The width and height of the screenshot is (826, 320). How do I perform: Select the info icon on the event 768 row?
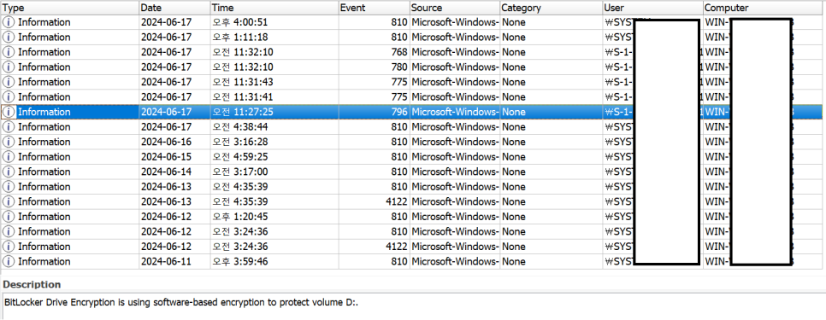point(9,52)
